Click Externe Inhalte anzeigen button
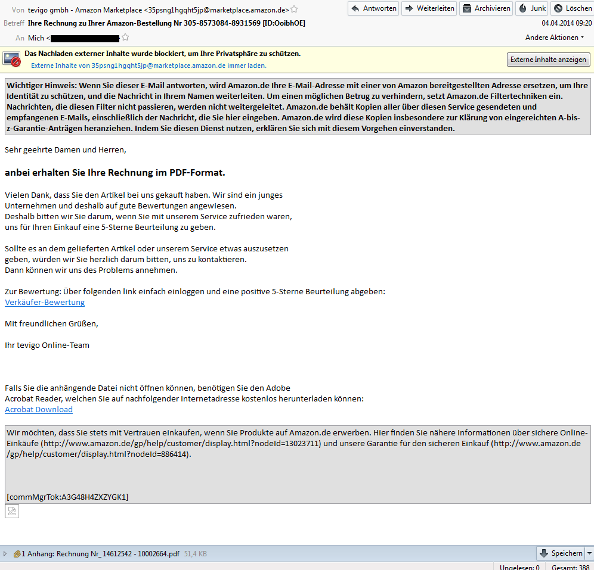This screenshot has height=570, width=594. coord(548,60)
